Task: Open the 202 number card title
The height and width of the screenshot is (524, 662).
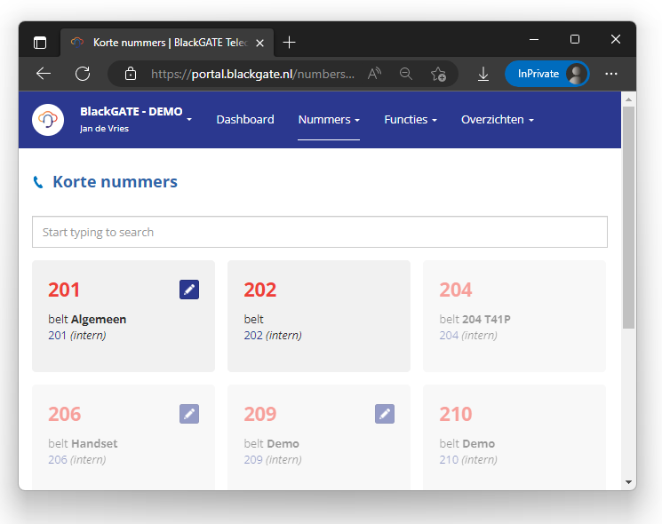Action: (260, 290)
